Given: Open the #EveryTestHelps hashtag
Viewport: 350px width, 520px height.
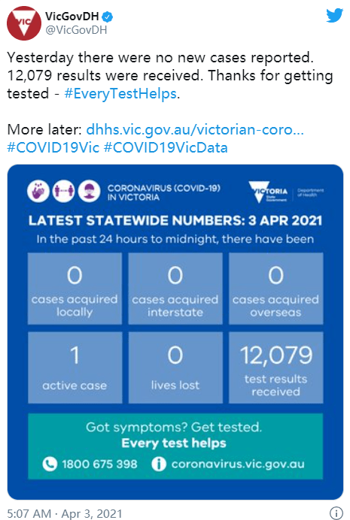Looking at the screenshot, I should (120, 93).
